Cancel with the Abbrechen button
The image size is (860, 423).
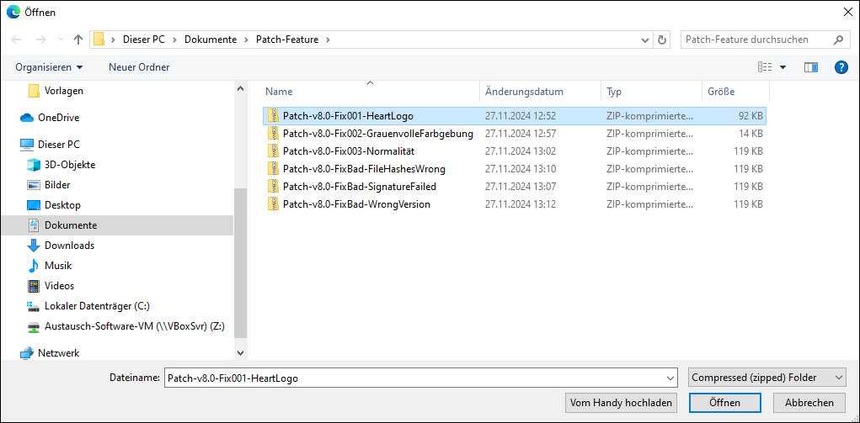(x=809, y=403)
